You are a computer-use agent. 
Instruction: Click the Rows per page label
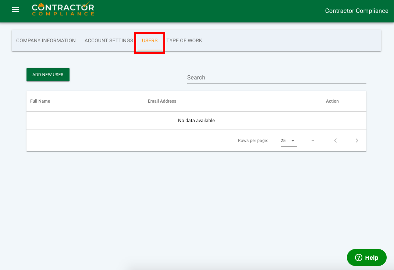click(253, 141)
